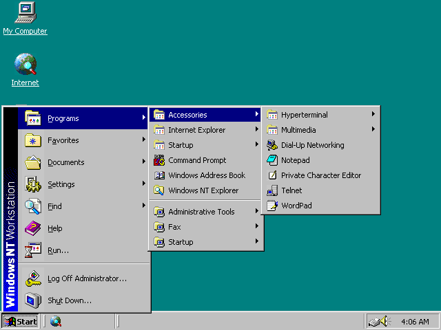441x330 pixels.
Task: Click the volume speaker tray icon
Action: (386, 321)
